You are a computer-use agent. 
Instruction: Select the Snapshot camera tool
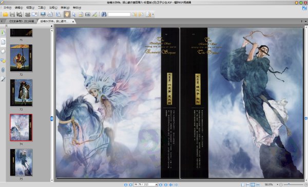click(x=88, y=14)
